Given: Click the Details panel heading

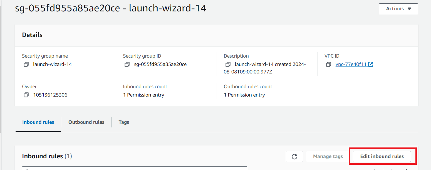Looking at the screenshot, I should point(32,35).
